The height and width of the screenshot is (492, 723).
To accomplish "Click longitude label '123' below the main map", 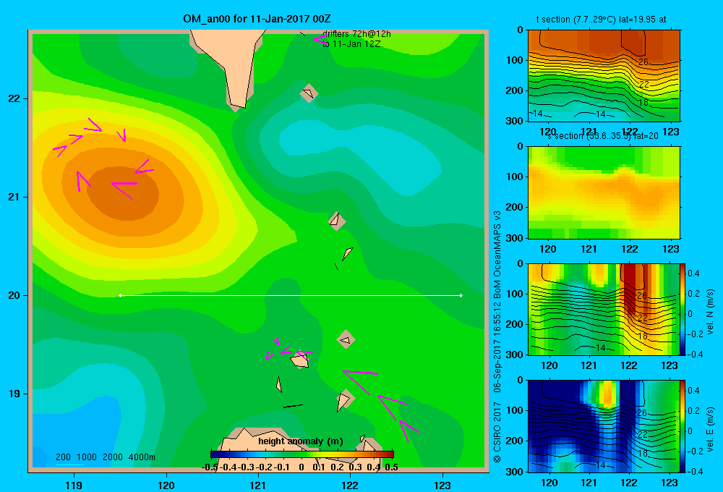I will coord(442,485).
